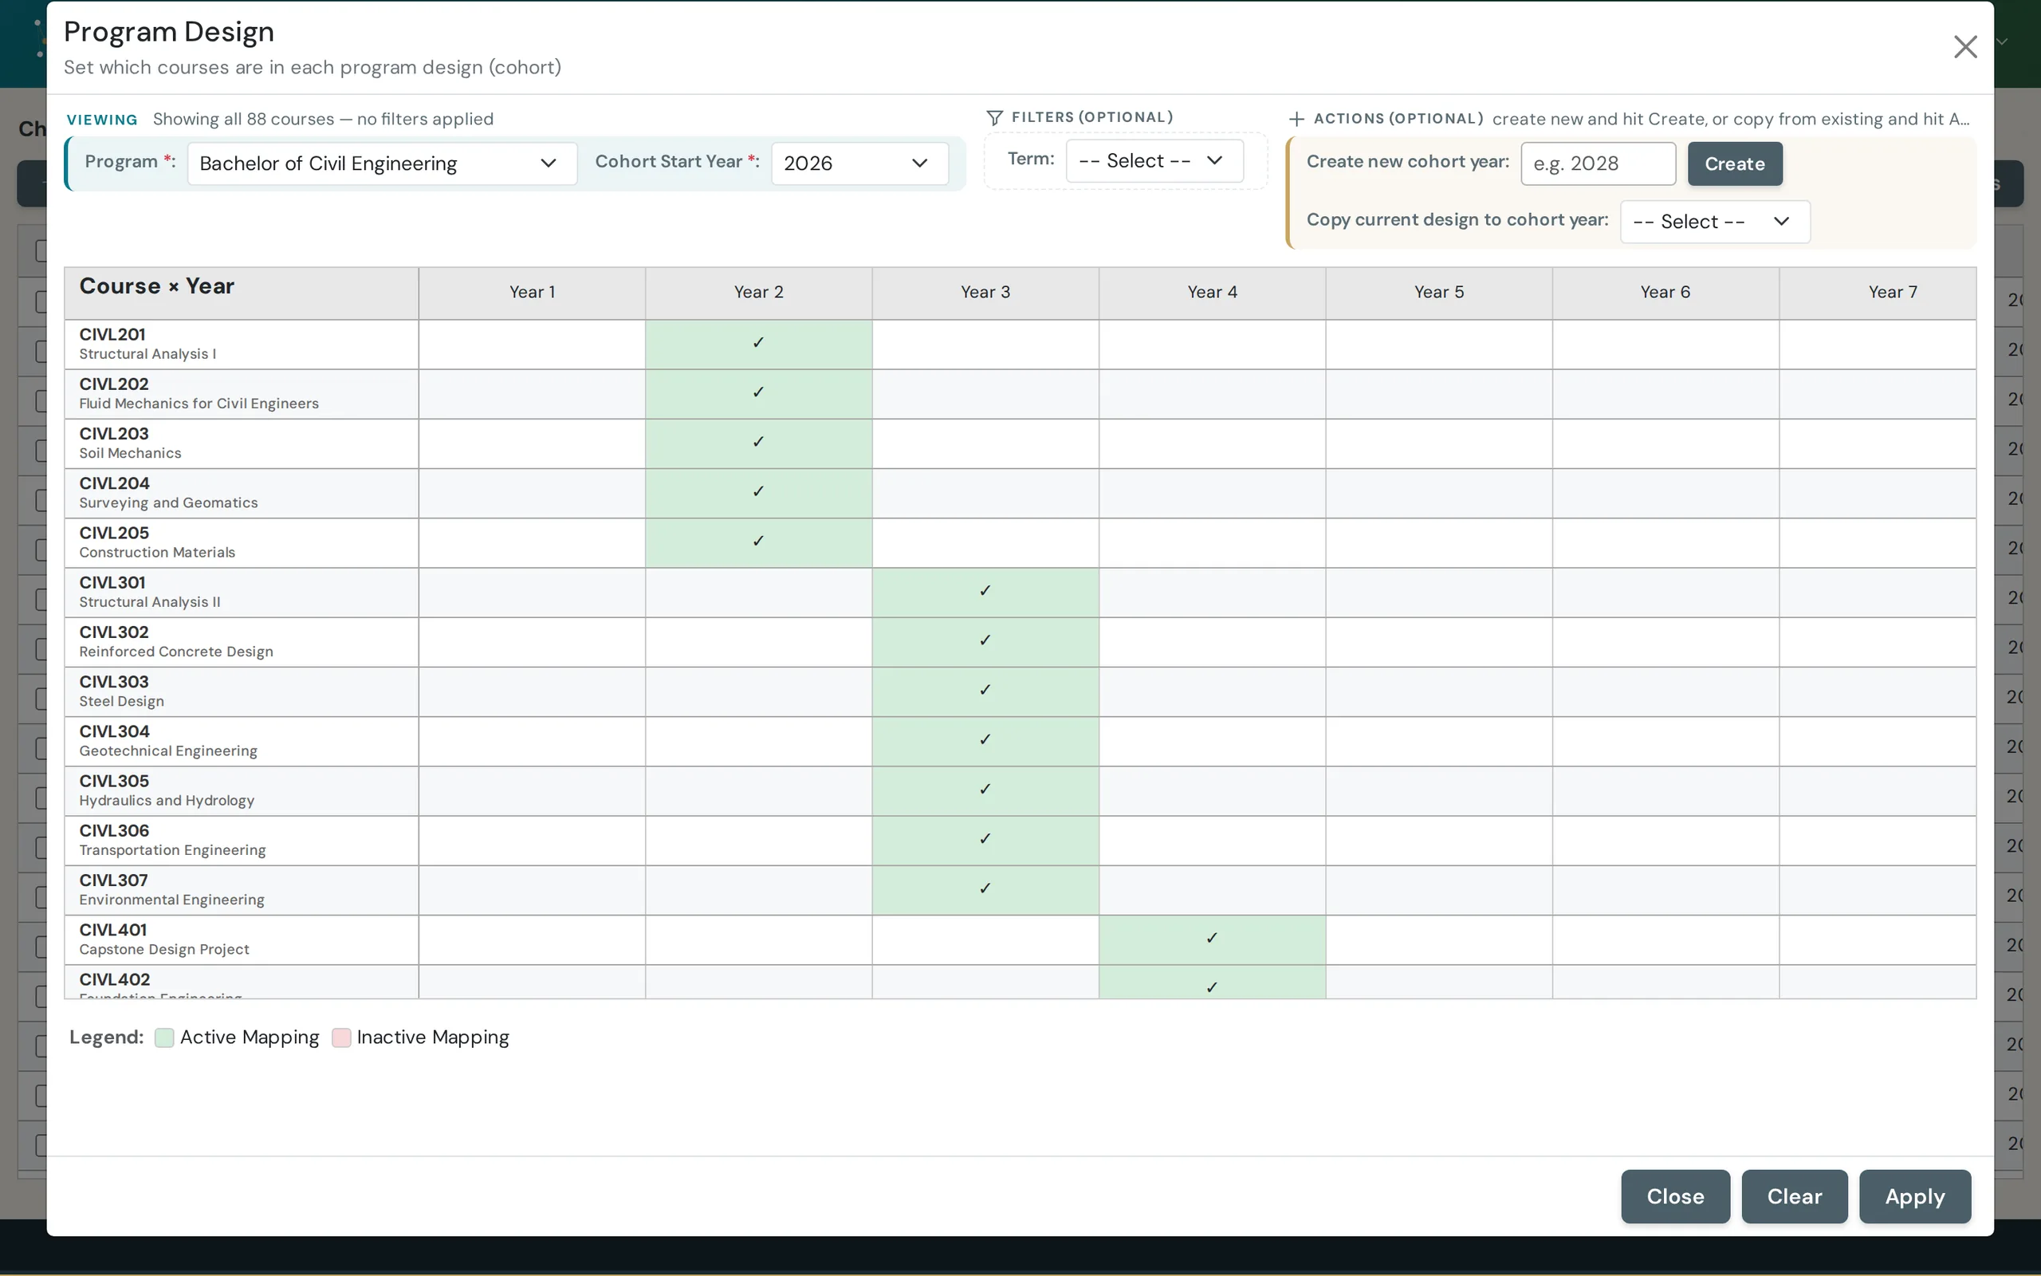The image size is (2041, 1276).
Task: Click the Close button at the bottom
Action: click(x=1675, y=1195)
